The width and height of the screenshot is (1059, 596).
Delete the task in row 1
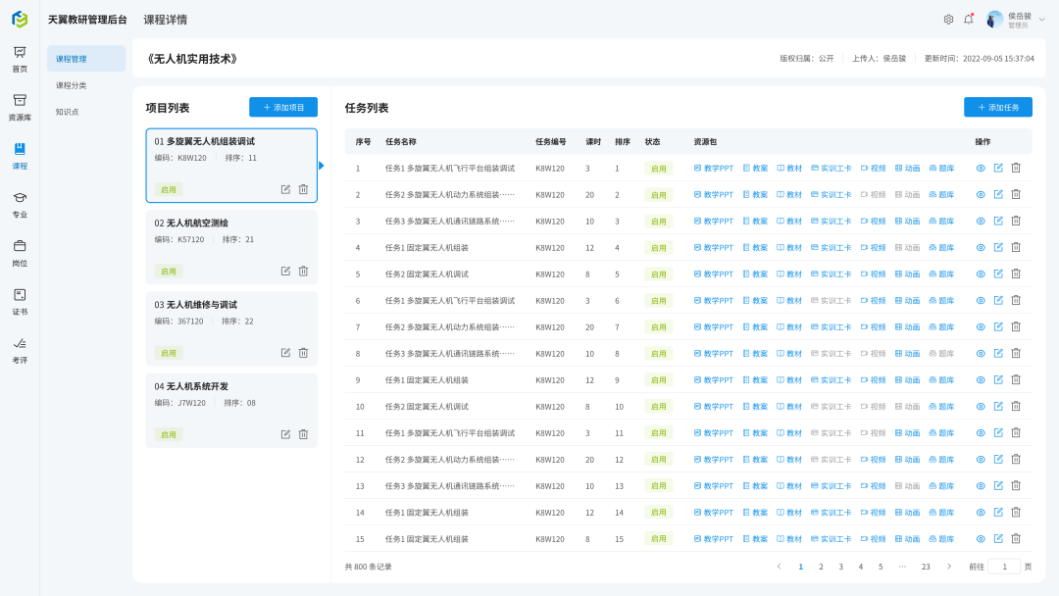(1016, 168)
